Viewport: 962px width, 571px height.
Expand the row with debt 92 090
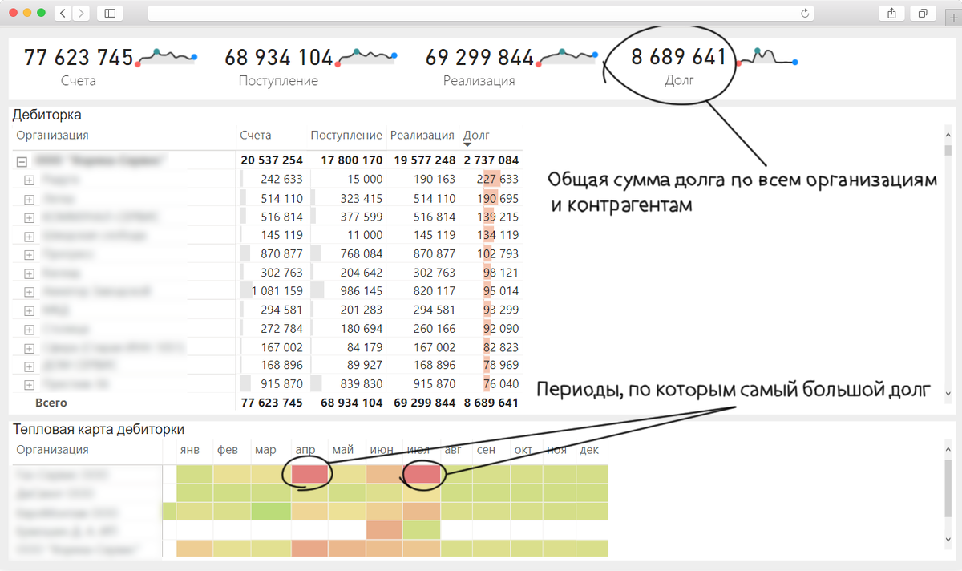click(30, 329)
